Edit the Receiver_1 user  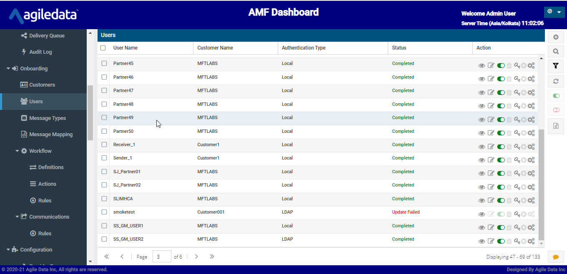491,147
